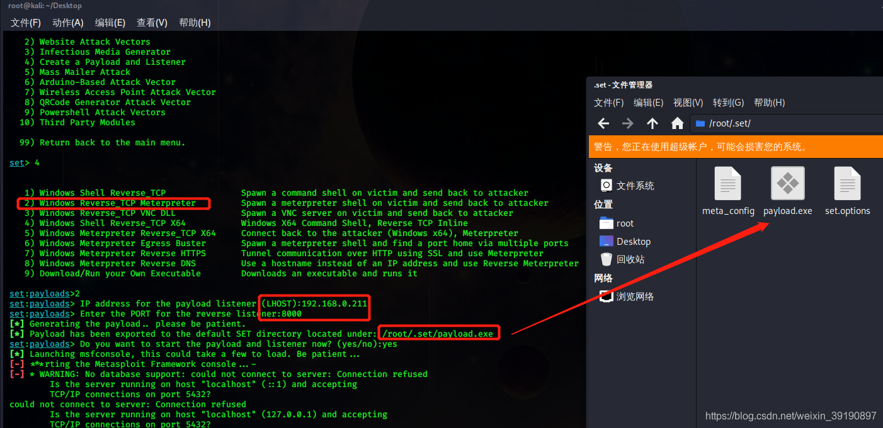Open file manager 视图(V) menu
Viewport: 883px width, 428px height.
click(688, 103)
